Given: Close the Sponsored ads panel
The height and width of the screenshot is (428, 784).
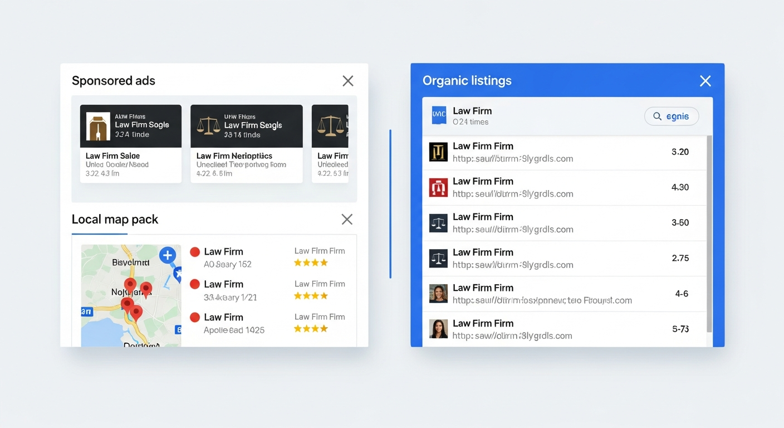Looking at the screenshot, I should [x=348, y=81].
